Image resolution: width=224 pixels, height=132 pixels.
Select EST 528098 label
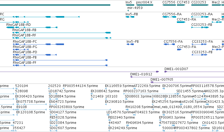(x=21, y=91)
